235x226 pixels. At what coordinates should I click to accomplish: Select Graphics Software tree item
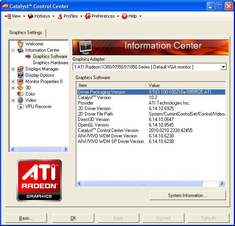(50, 56)
